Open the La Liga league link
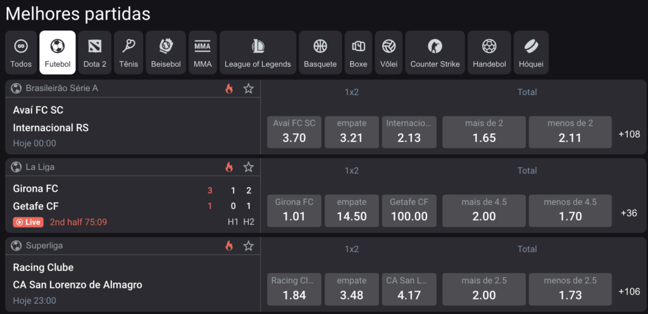648x314 pixels. tap(40, 167)
